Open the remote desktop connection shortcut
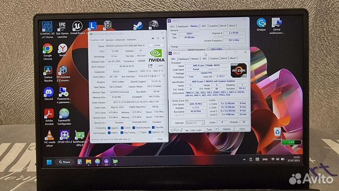Image resolution: width=339 pixels, height=191 pixels. click(64, 95)
